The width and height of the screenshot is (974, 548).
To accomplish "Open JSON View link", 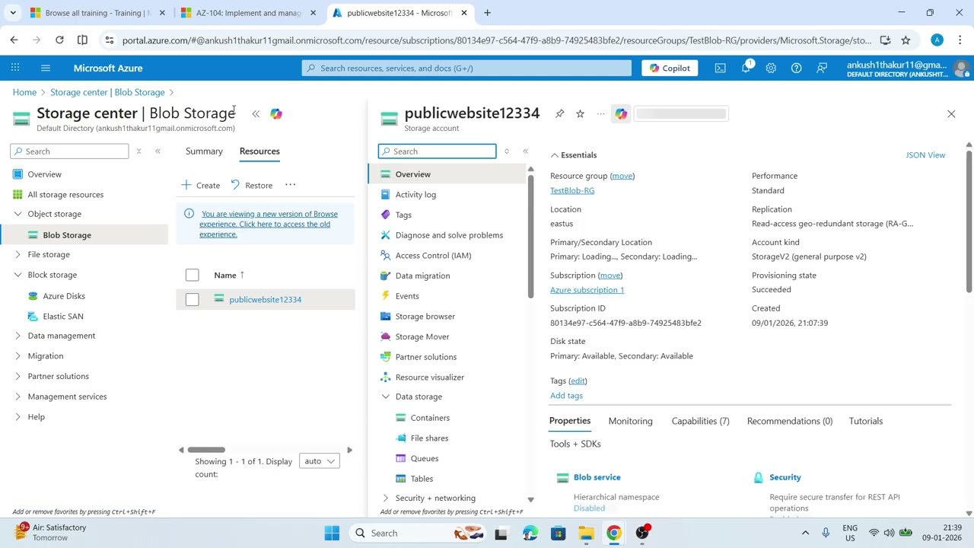I will [x=925, y=155].
